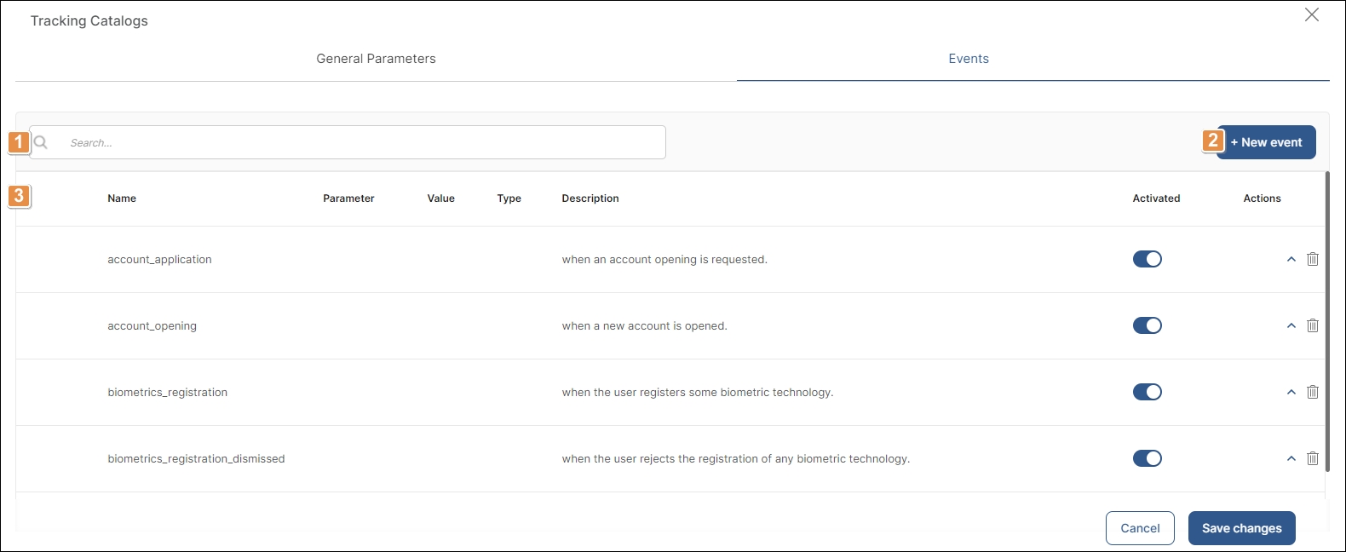Add a new event with + New event
The image size is (1346, 552).
tap(1266, 142)
